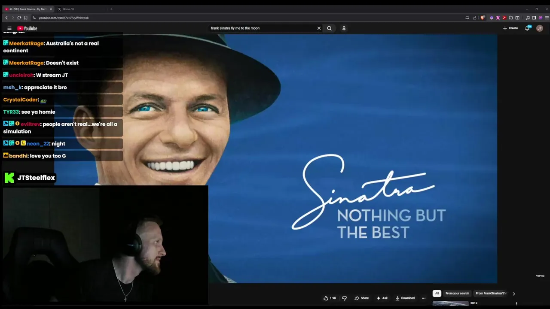This screenshot has width=550, height=309.
Task: Open site settings icon in address bar
Action: 34,18
